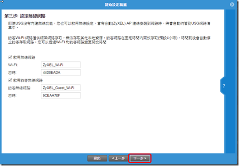The image size is (239, 166).
Task: Go back with the previous step button
Action: (118, 158)
